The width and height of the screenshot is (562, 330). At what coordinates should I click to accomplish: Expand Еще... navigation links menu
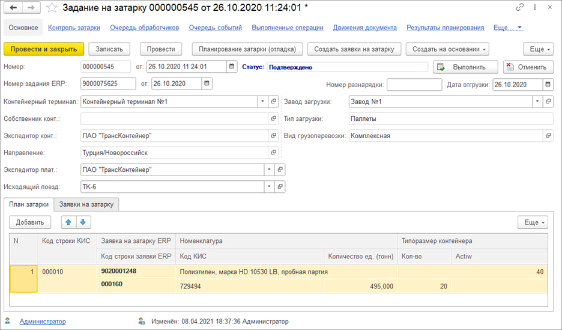pyautogui.click(x=508, y=28)
